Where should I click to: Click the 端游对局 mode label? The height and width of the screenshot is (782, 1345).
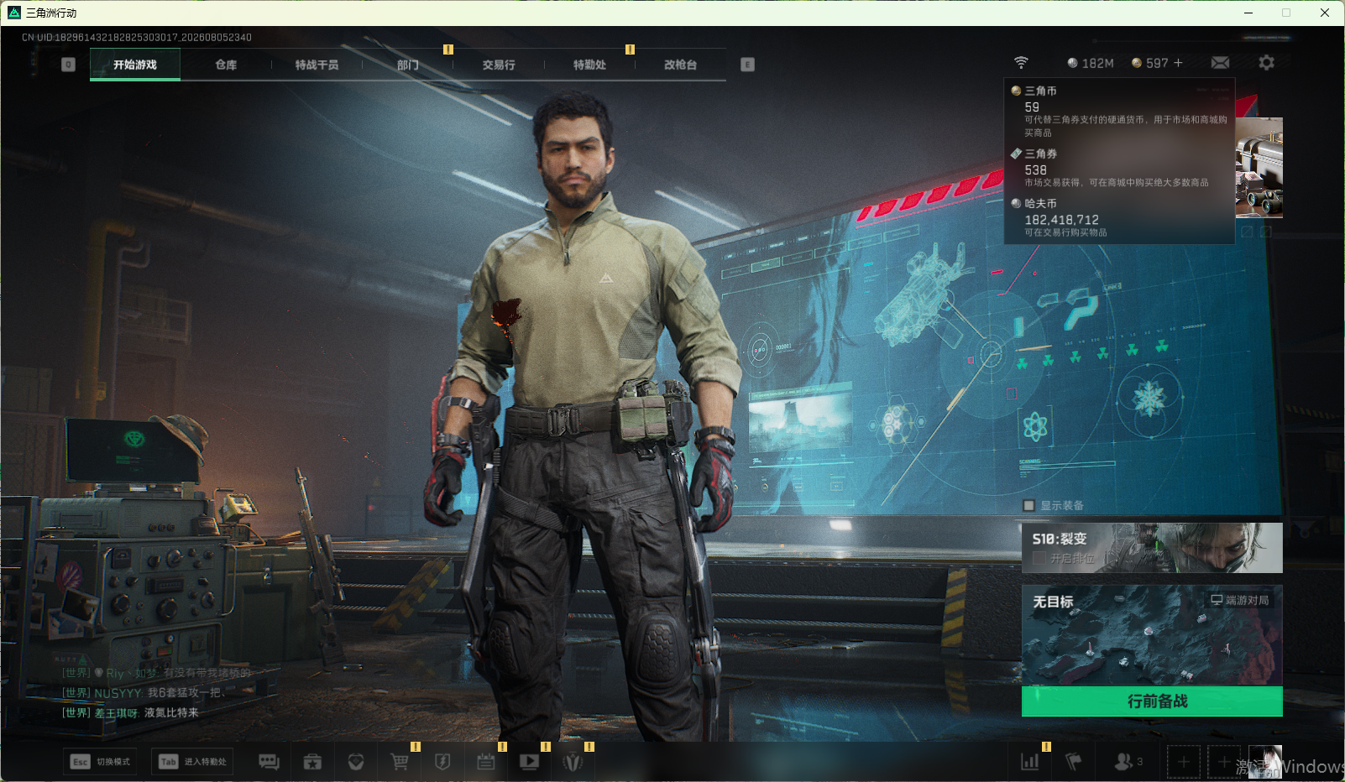[1240, 600]
